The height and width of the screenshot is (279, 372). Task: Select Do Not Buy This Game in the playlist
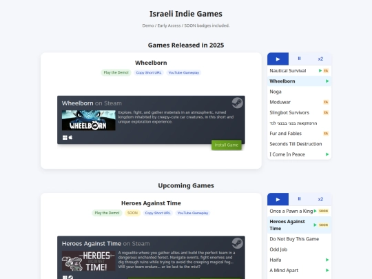(x=299, y=239)
